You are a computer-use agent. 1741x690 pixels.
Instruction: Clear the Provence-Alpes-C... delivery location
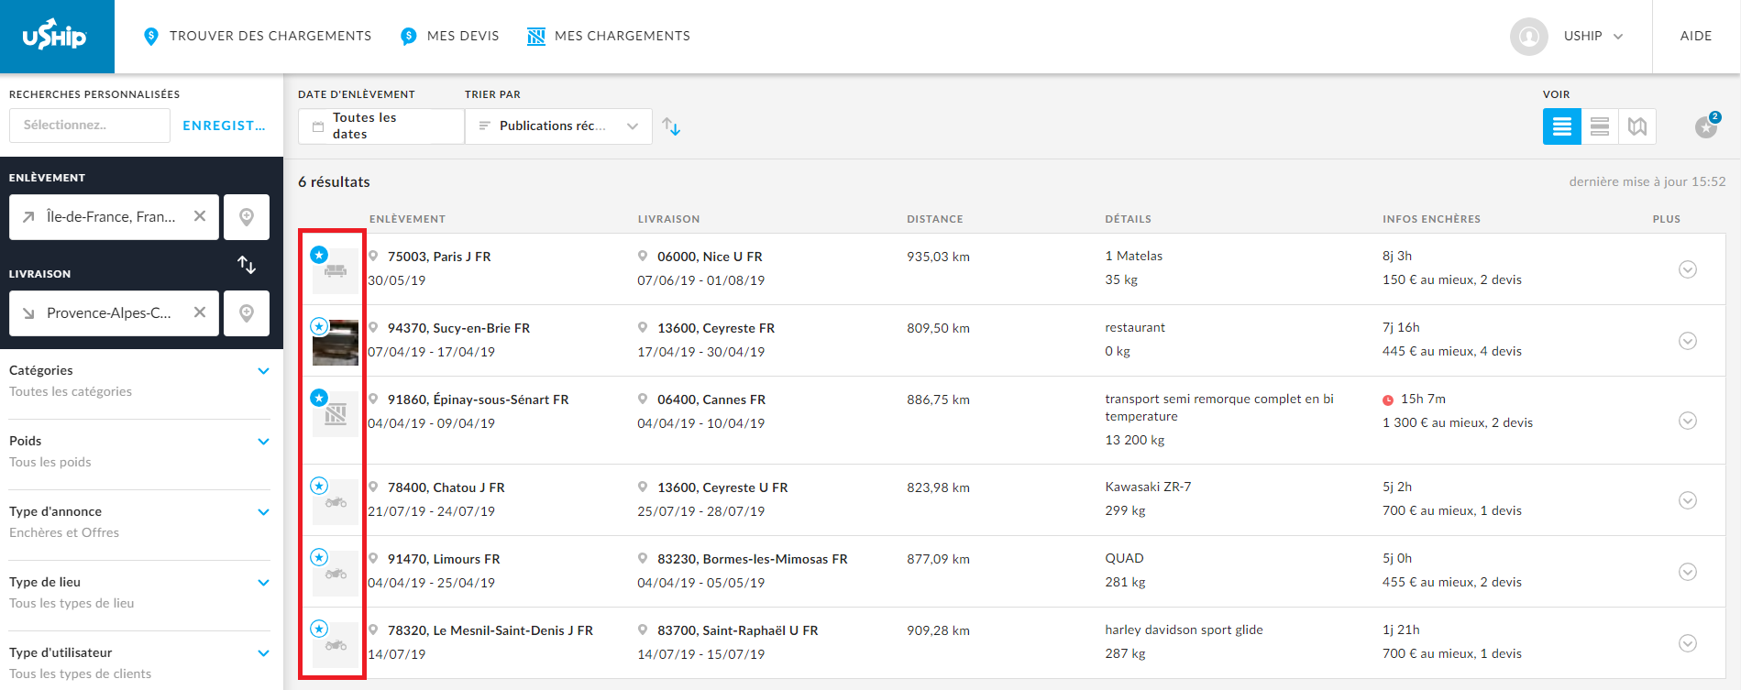pyautogui.click(x=200, y=312)
